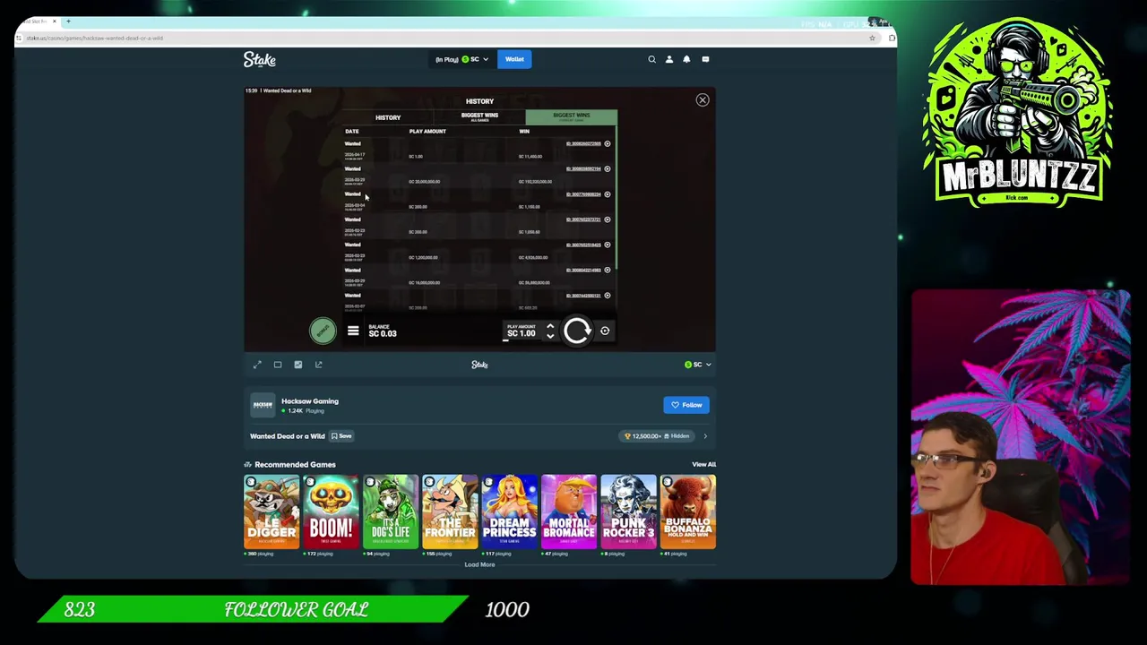This screenshot has height=645, width=1147.
Task: Open Buffalo Bonanza game thumbnail
Action: 688,512
